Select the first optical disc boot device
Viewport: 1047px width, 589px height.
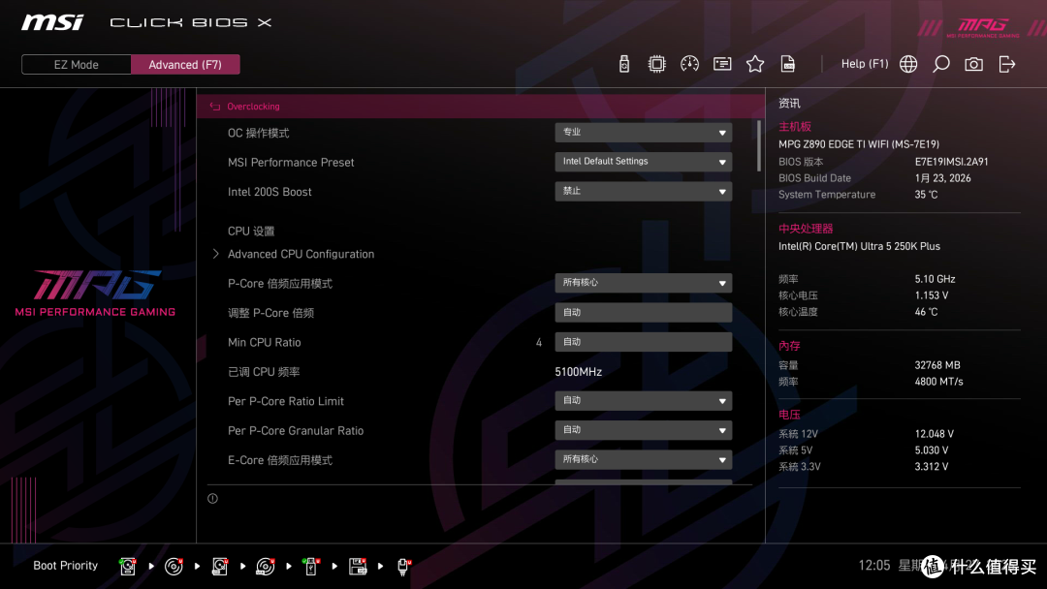tap(174, 567)
